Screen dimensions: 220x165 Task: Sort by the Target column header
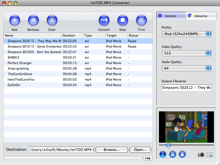pos(116,35)
